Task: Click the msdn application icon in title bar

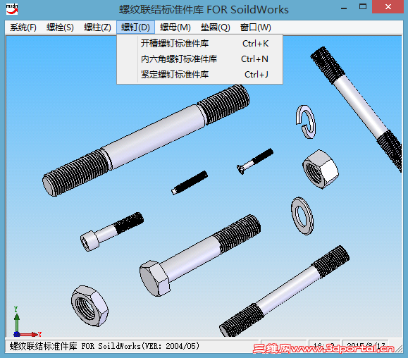Action: click(12, 9)
